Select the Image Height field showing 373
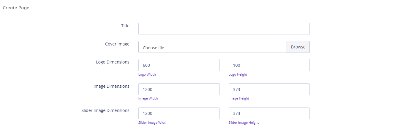 (269, 89)
